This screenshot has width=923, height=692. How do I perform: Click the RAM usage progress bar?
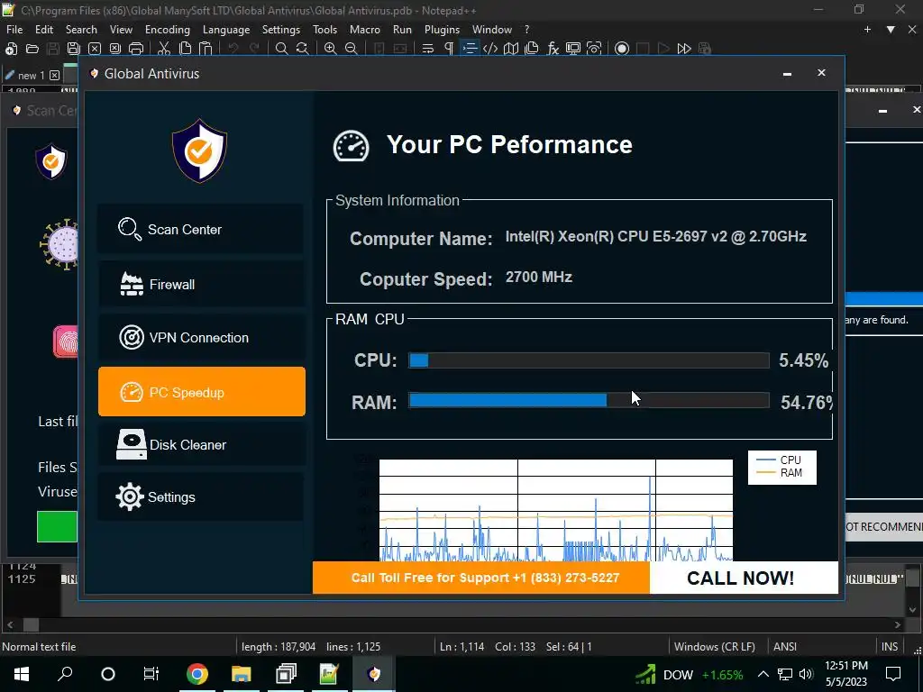589,401
